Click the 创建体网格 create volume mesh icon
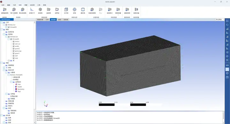 pyautogui.click(x=92, y=10)
